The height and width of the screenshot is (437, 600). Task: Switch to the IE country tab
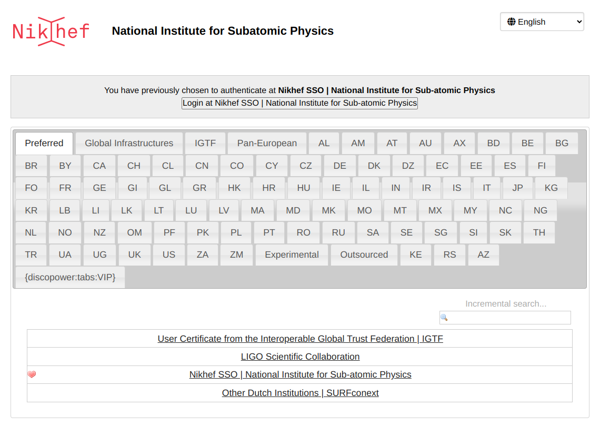tap(336, 188)
